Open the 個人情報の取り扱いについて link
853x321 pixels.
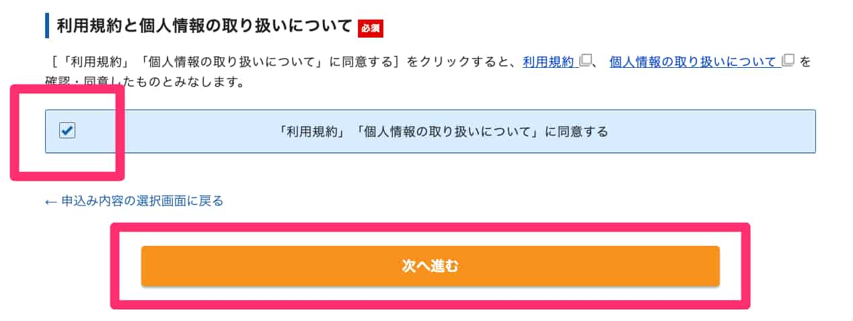(693, 62)
